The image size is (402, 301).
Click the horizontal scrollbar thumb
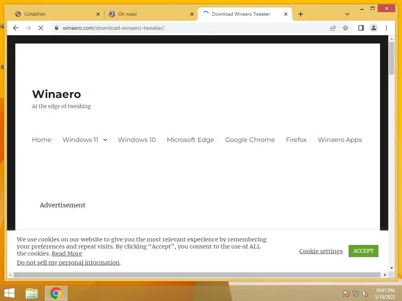(x=197, y=275)
